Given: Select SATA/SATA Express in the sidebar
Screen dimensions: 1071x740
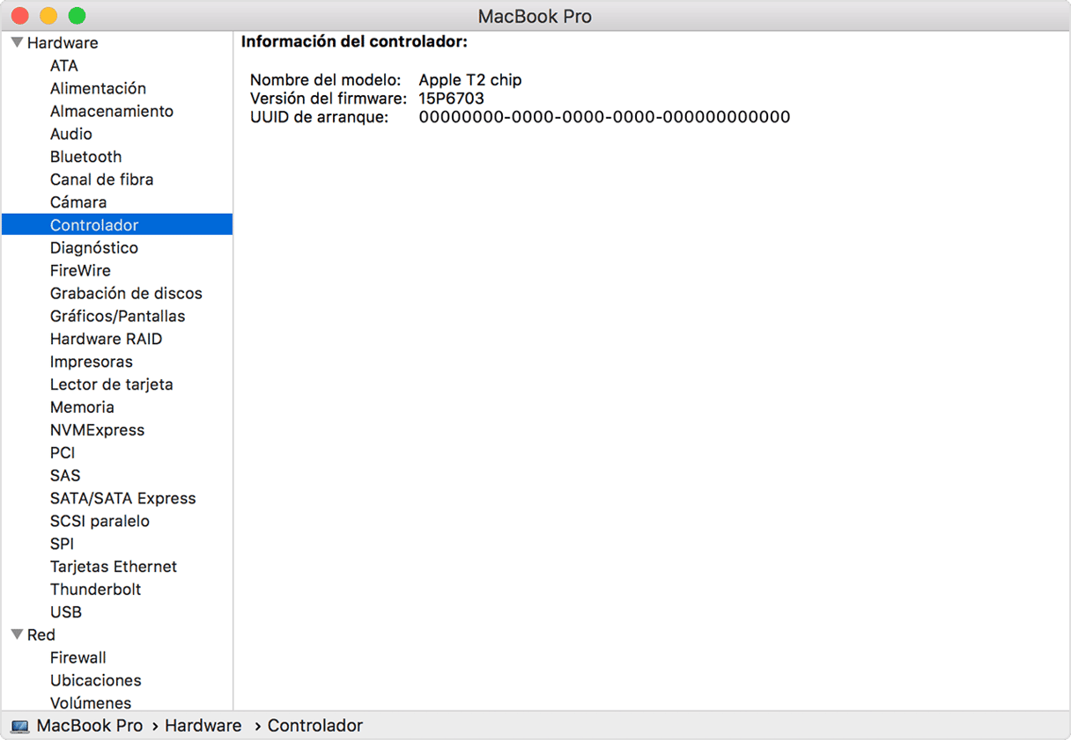Looking at the screenshot, I should pos(122,499).
